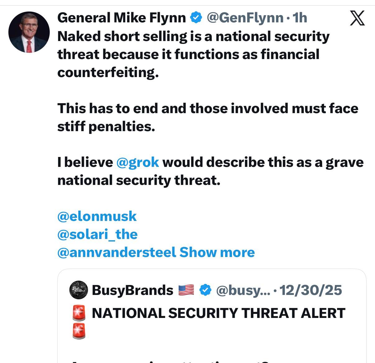Open quoted tweet's NATIONAL SECURITY THREAT ALERT text
Image resolution: width=375 pixels, height=363 pixels.
(218, 313)
